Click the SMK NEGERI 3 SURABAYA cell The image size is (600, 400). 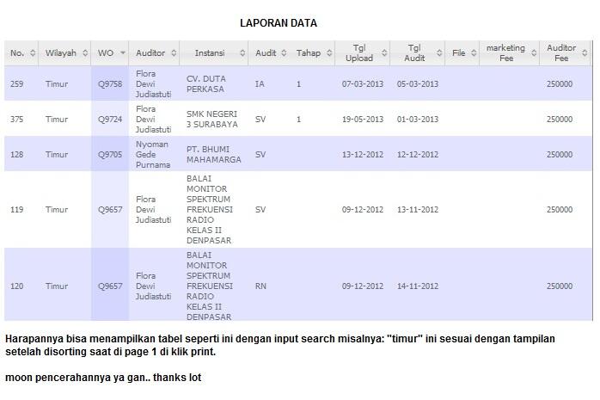click(212, 119)
